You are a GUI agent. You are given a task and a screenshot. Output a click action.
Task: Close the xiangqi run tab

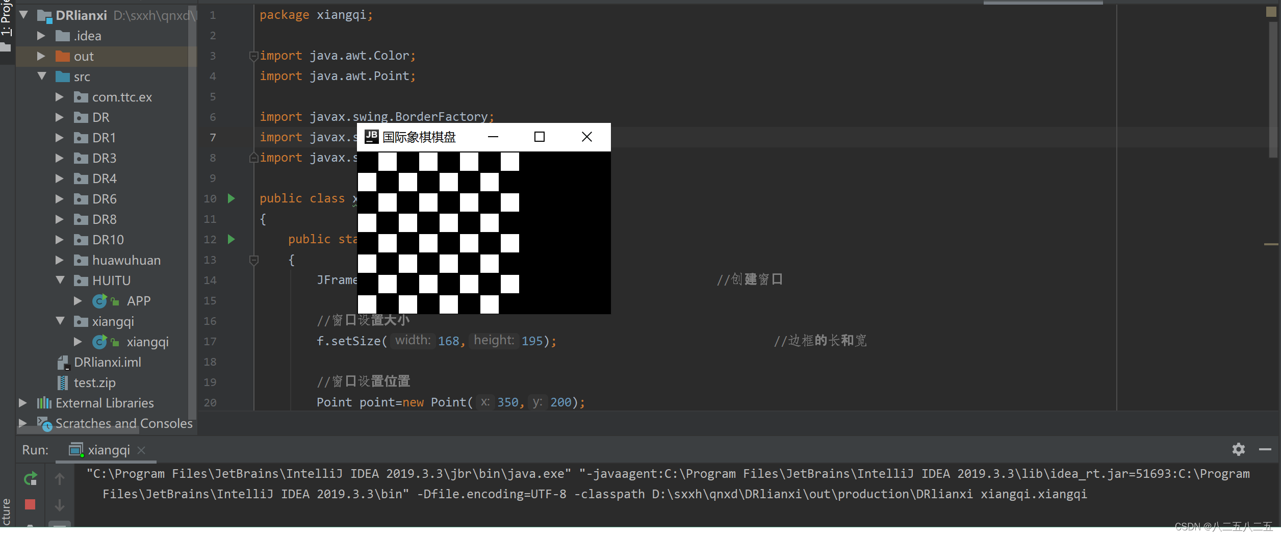(x=141, y=450)
